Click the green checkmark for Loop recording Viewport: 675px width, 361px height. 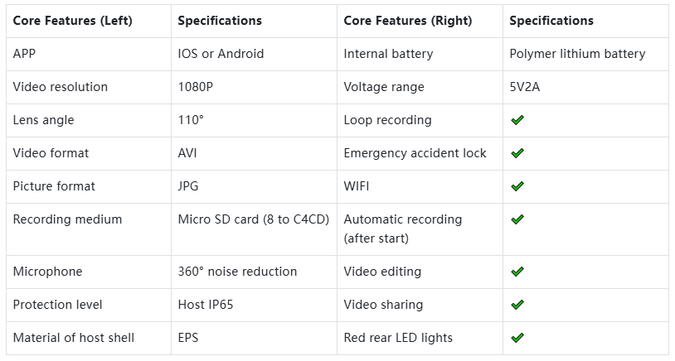coord(517,120)
